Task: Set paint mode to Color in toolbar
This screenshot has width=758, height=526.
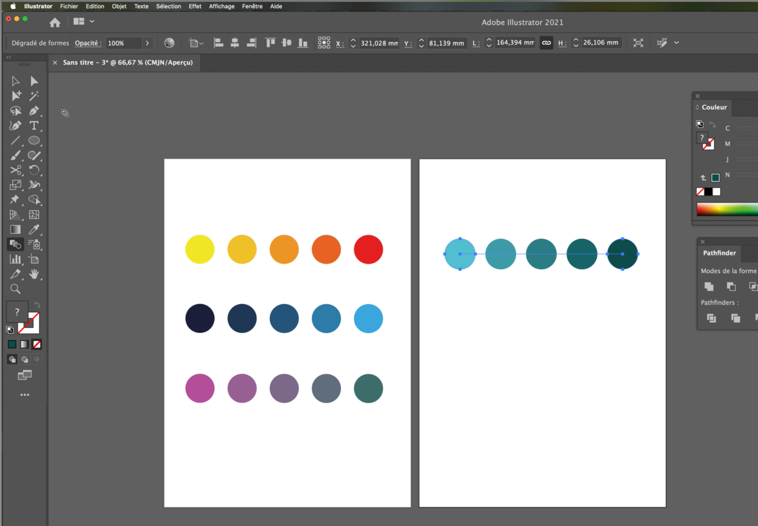Action: [12, 344]
